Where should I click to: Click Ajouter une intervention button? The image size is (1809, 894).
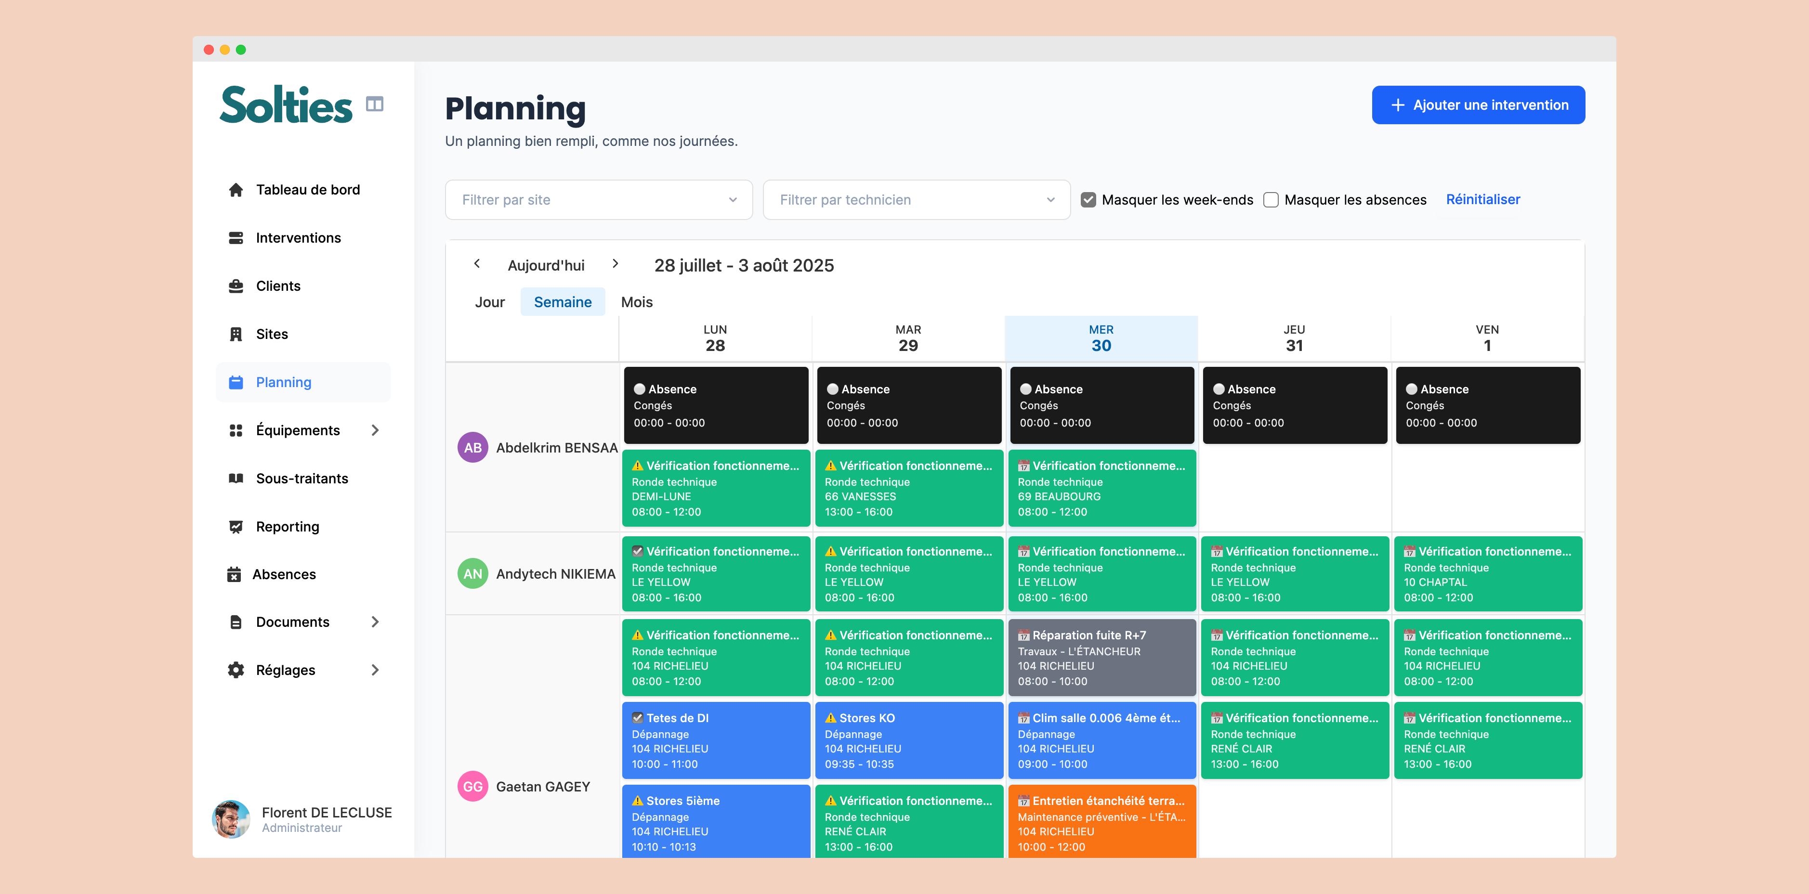[x=1478, y=105]
